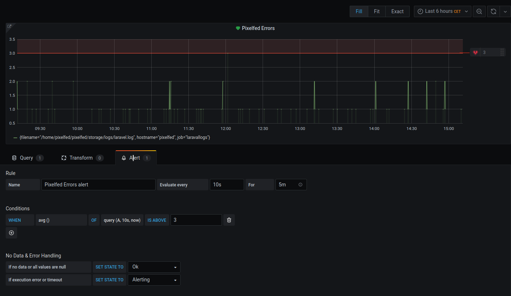Click the Alert tab count badge 1
This screenshot has height=296, width=511.
point(147,158)
